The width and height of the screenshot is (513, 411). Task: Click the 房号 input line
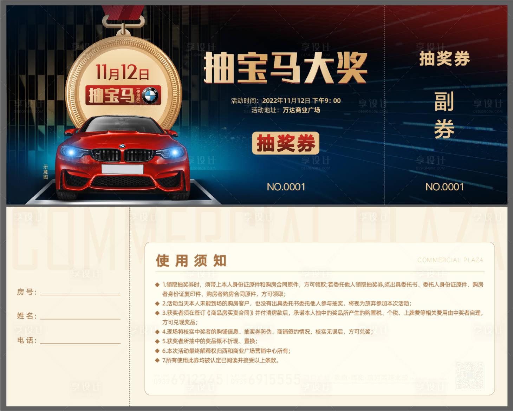click(x=80, y=294)
